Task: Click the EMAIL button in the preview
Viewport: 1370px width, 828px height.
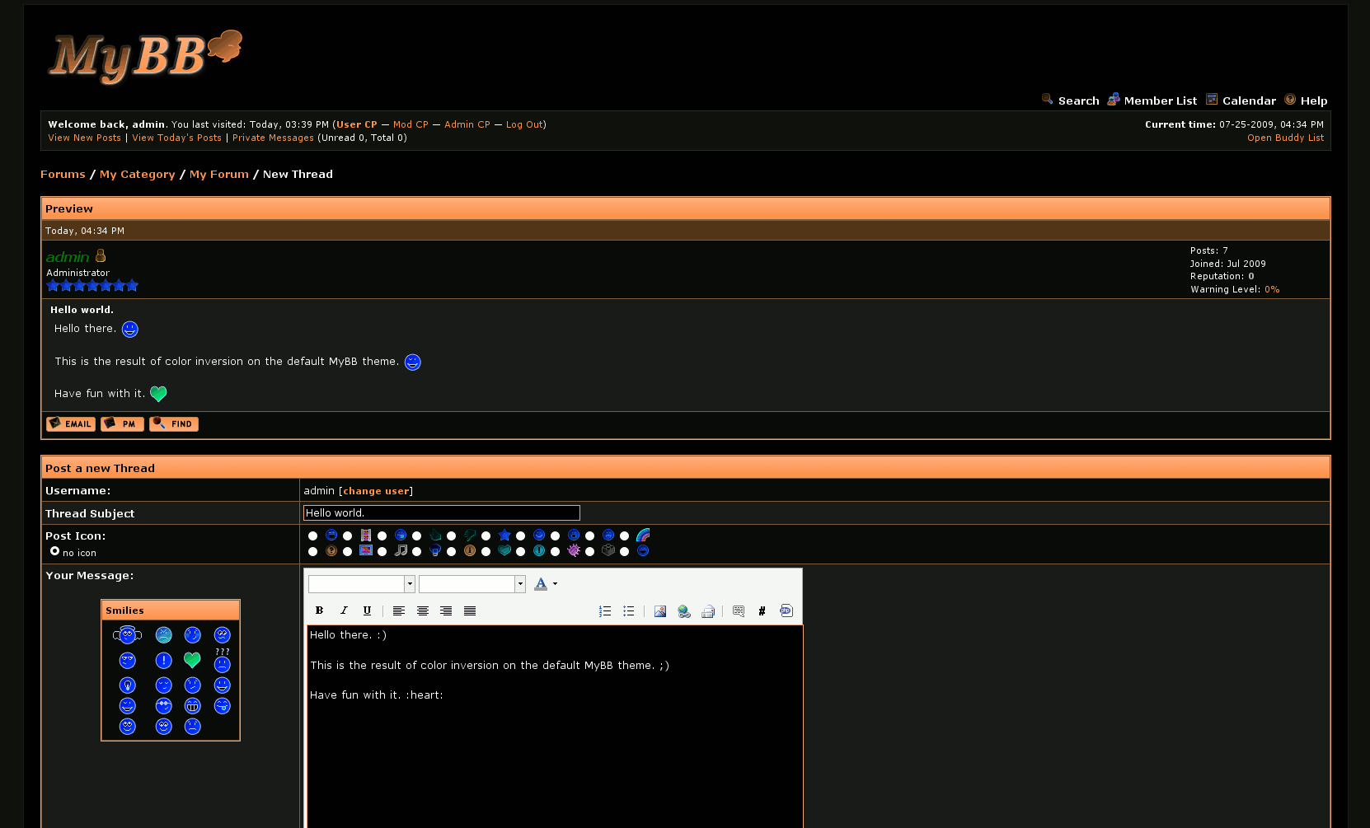Action: (x=71, y=424)
